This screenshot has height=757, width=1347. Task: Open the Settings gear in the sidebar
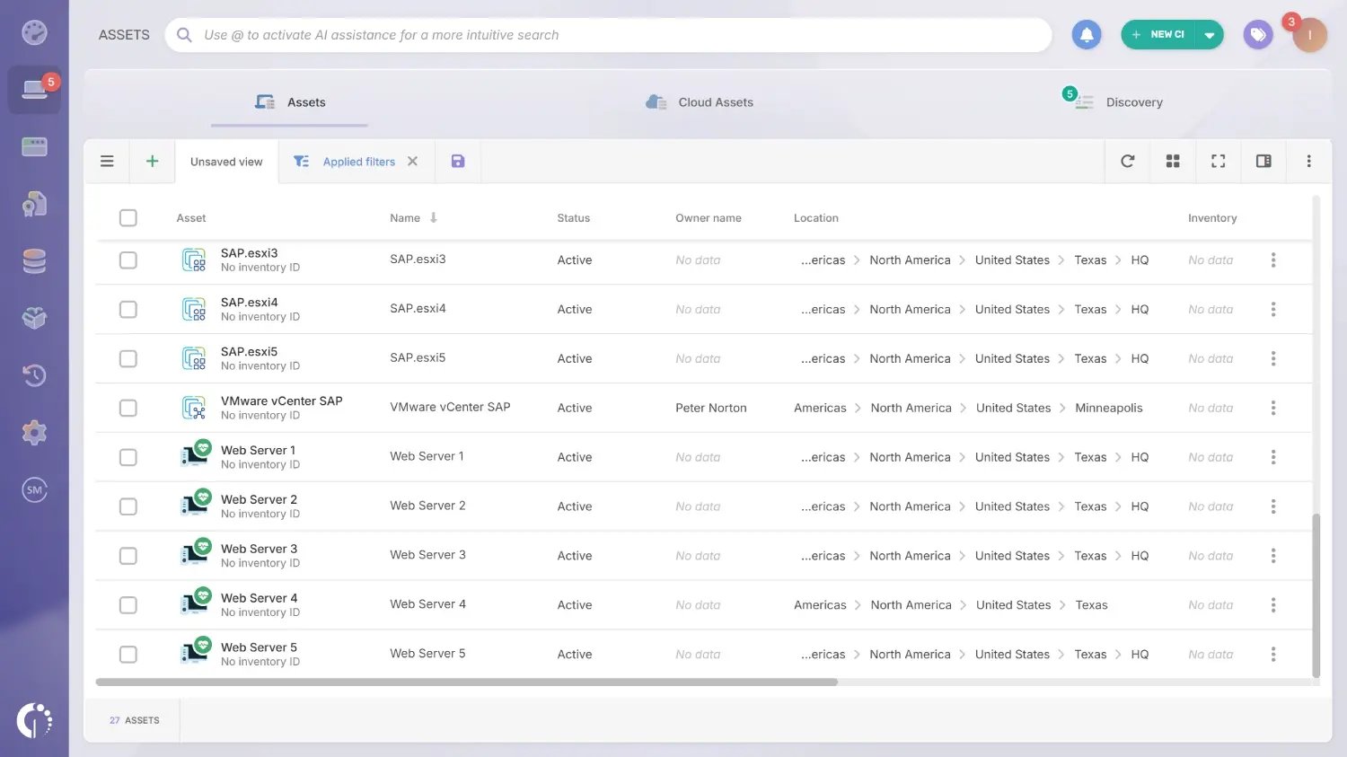pyautogui.click(x=34, y=432)
